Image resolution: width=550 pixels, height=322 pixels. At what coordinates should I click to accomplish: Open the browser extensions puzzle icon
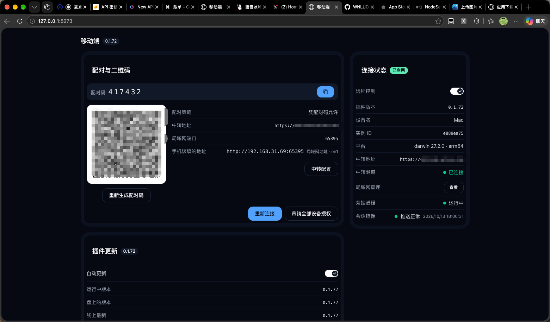(476, 21)
